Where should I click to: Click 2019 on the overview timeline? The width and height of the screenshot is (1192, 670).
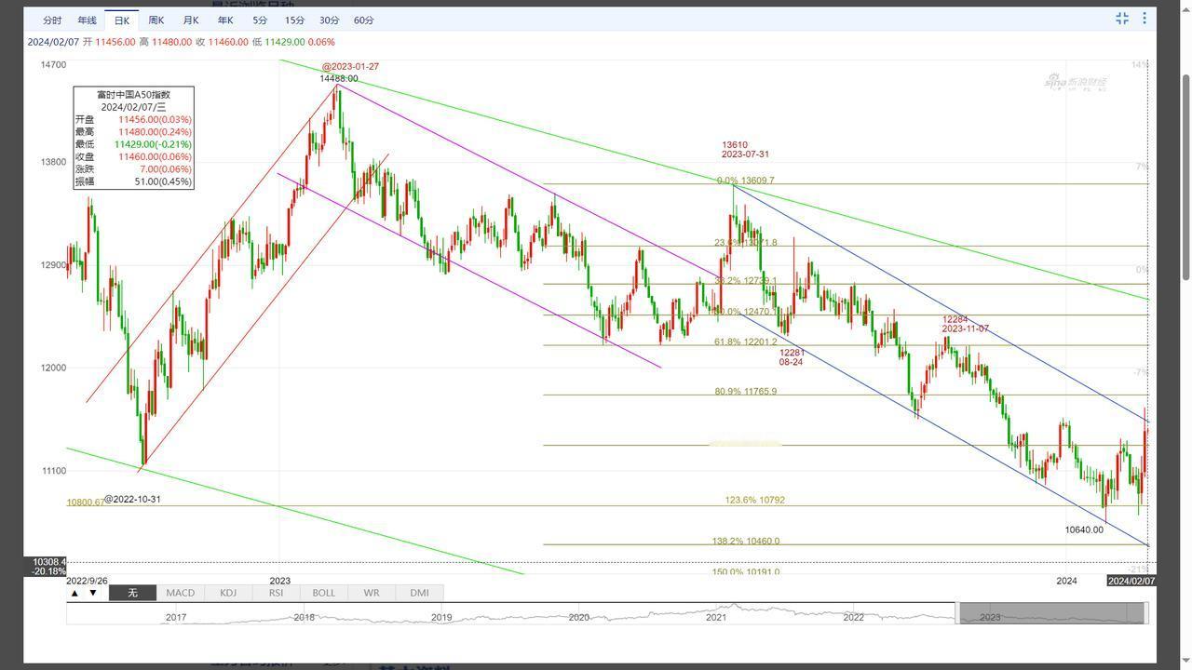[x=441, y=617]
